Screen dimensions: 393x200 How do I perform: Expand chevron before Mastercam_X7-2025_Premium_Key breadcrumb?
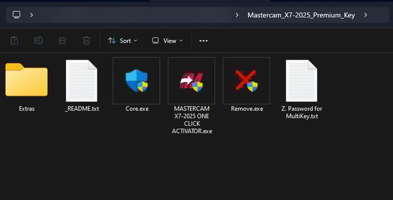point(237,15)
